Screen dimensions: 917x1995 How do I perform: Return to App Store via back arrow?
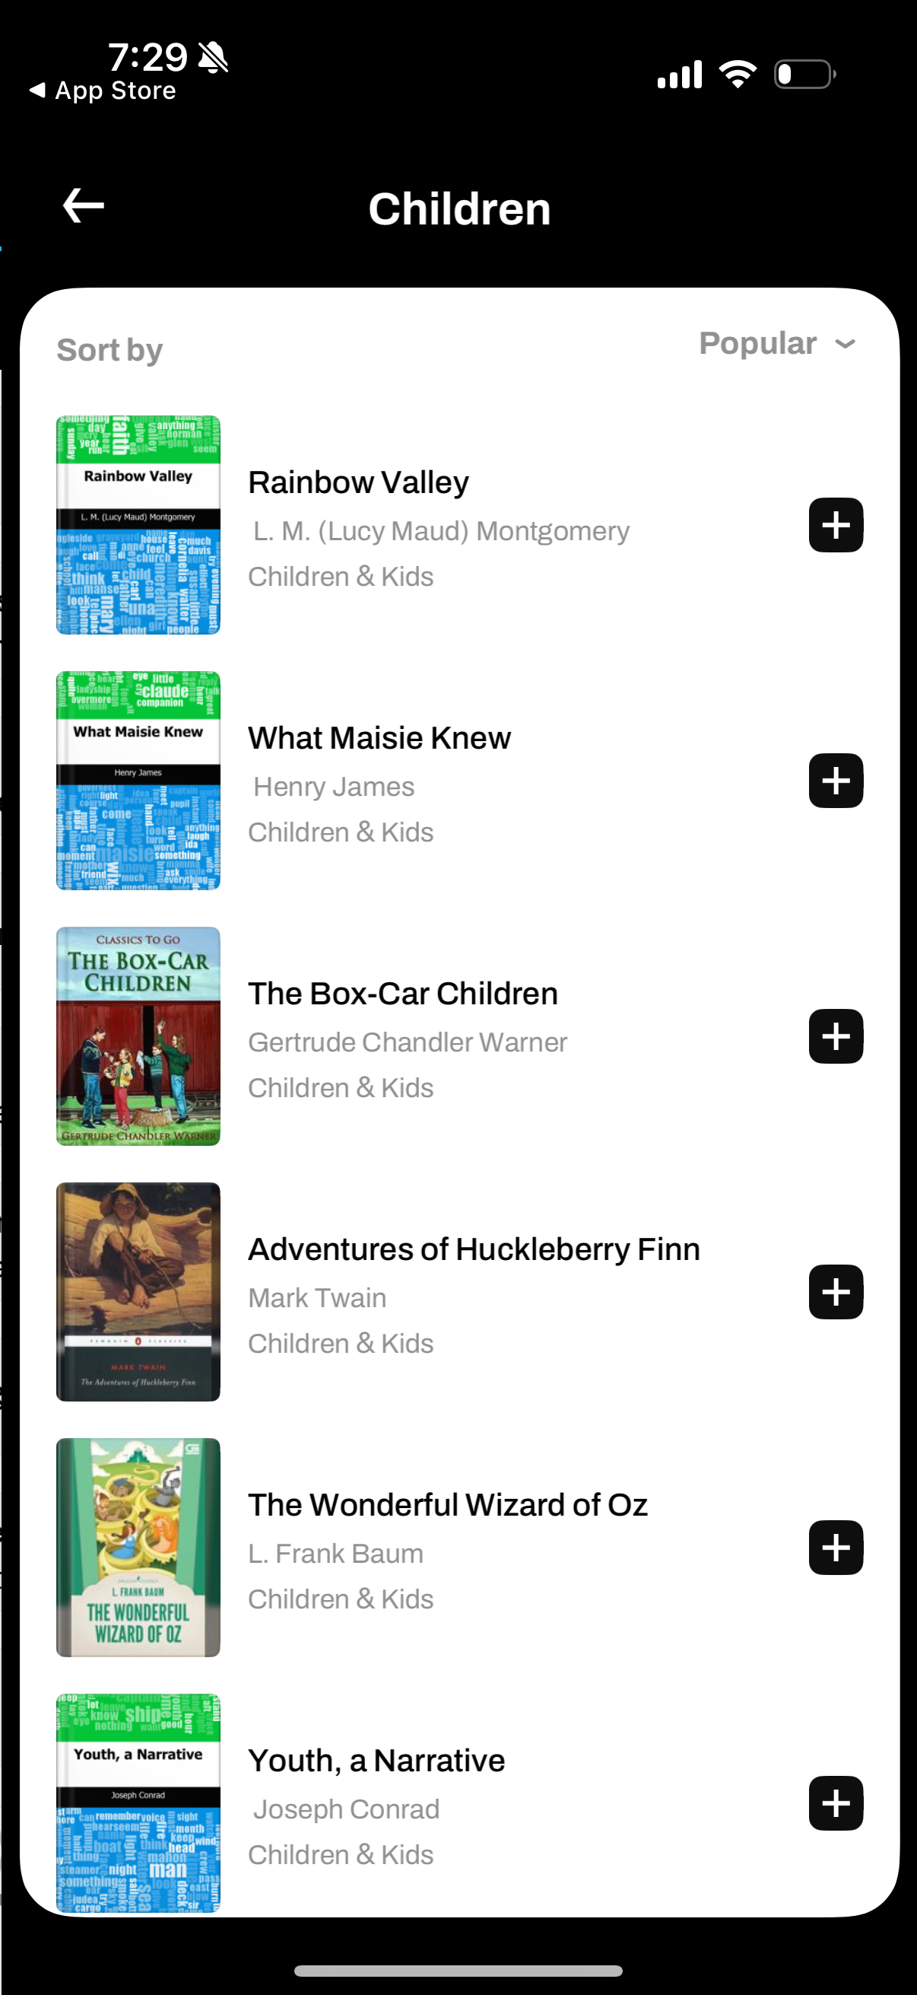point(102,91)
